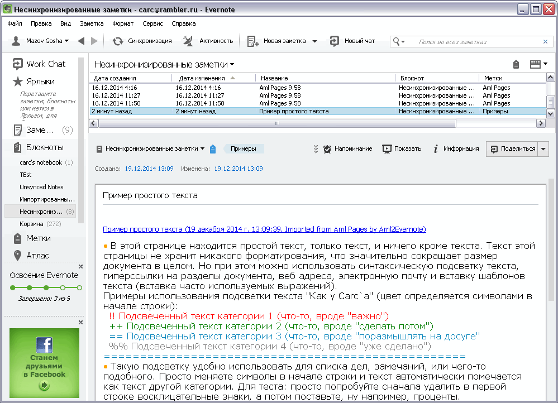Open the Файл menu
The width and height of the screenshot is (558, 403).
click(15, 23)
